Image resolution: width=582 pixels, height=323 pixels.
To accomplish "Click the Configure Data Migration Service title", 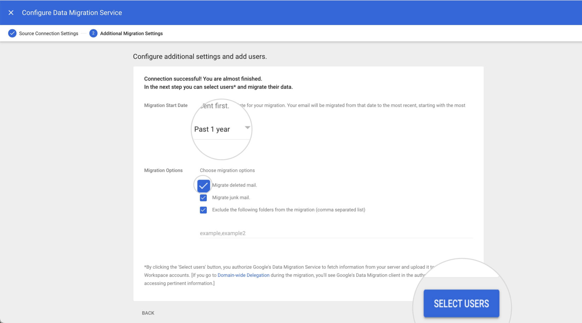I will [72, 12].
